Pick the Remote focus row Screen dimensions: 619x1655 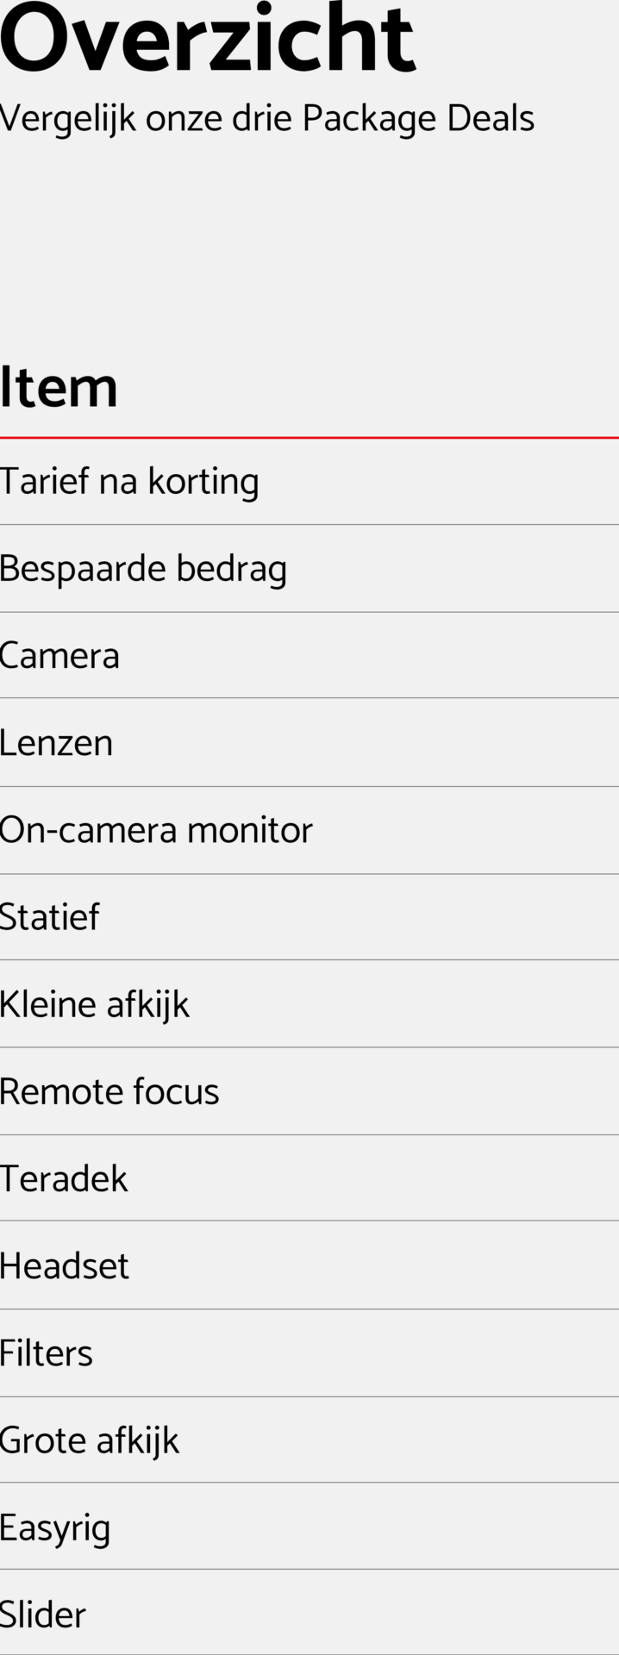(109, 1091)
